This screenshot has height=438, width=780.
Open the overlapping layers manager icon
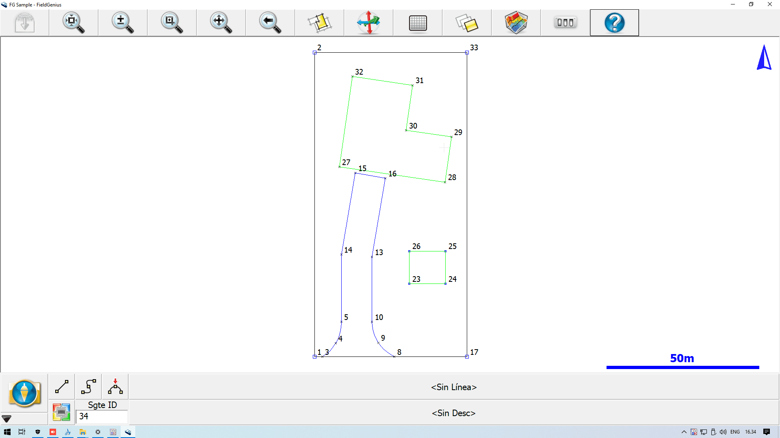pos(466,23)
